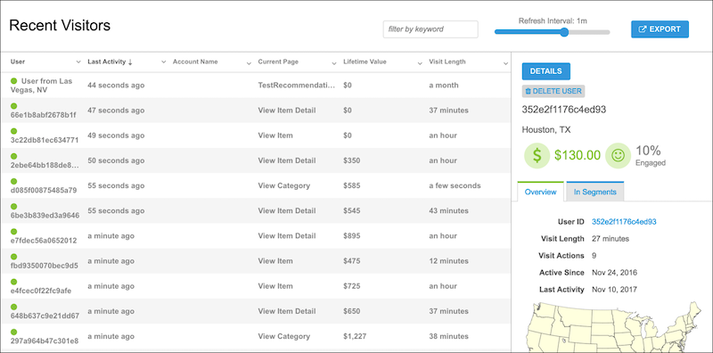Open the Lifetime Value column dropdown chevron

420,62
